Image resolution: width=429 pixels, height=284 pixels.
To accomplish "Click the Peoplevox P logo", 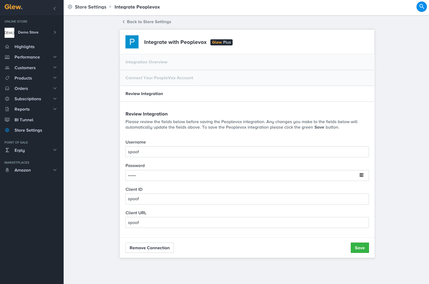I will click(132, 42).
